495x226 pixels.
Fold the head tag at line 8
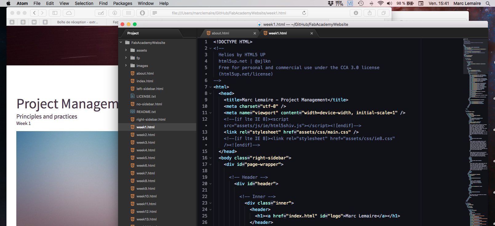coord(210,93)
